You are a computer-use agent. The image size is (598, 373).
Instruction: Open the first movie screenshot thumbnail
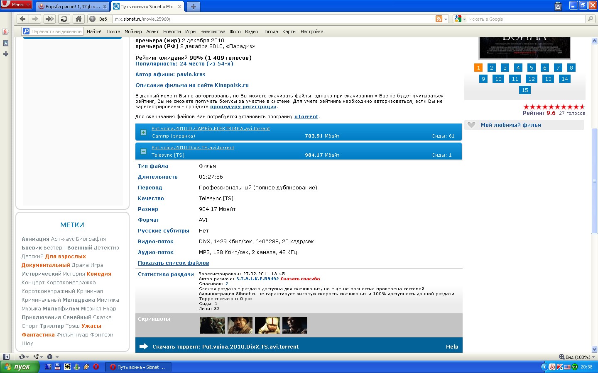[212, 325]
